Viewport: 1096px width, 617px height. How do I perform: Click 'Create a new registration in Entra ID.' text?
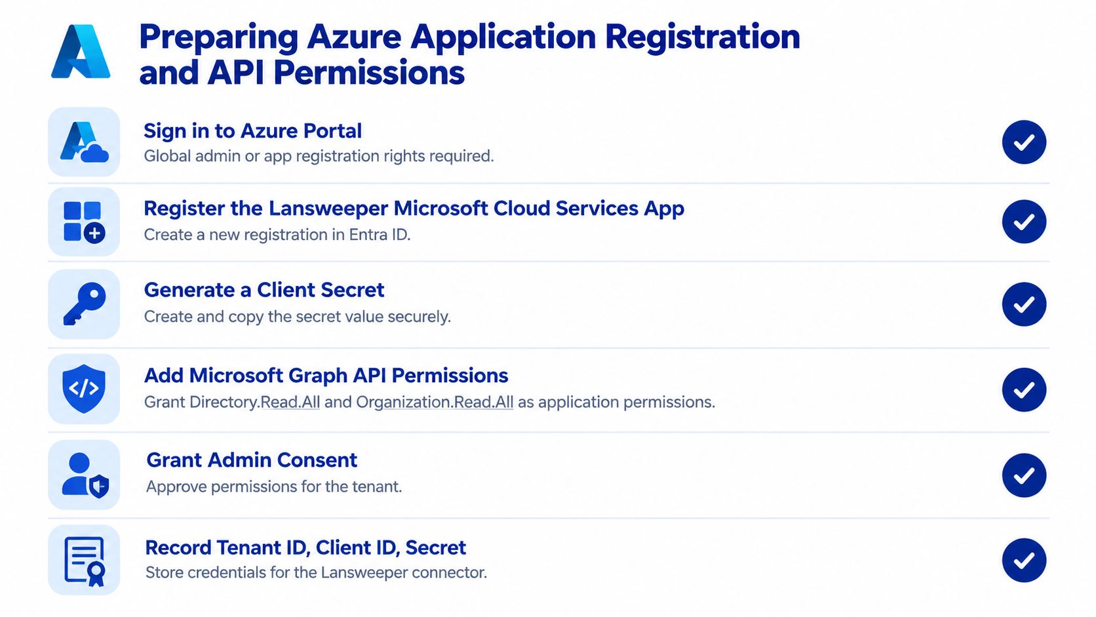click(x=277, y=235)
